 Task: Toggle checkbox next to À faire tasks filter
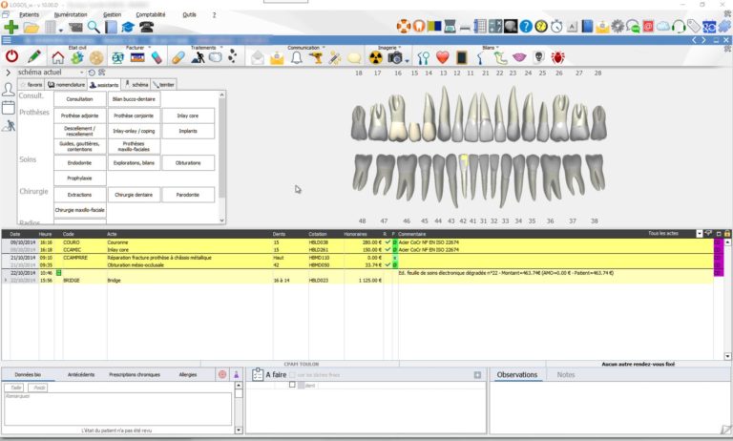294,375
